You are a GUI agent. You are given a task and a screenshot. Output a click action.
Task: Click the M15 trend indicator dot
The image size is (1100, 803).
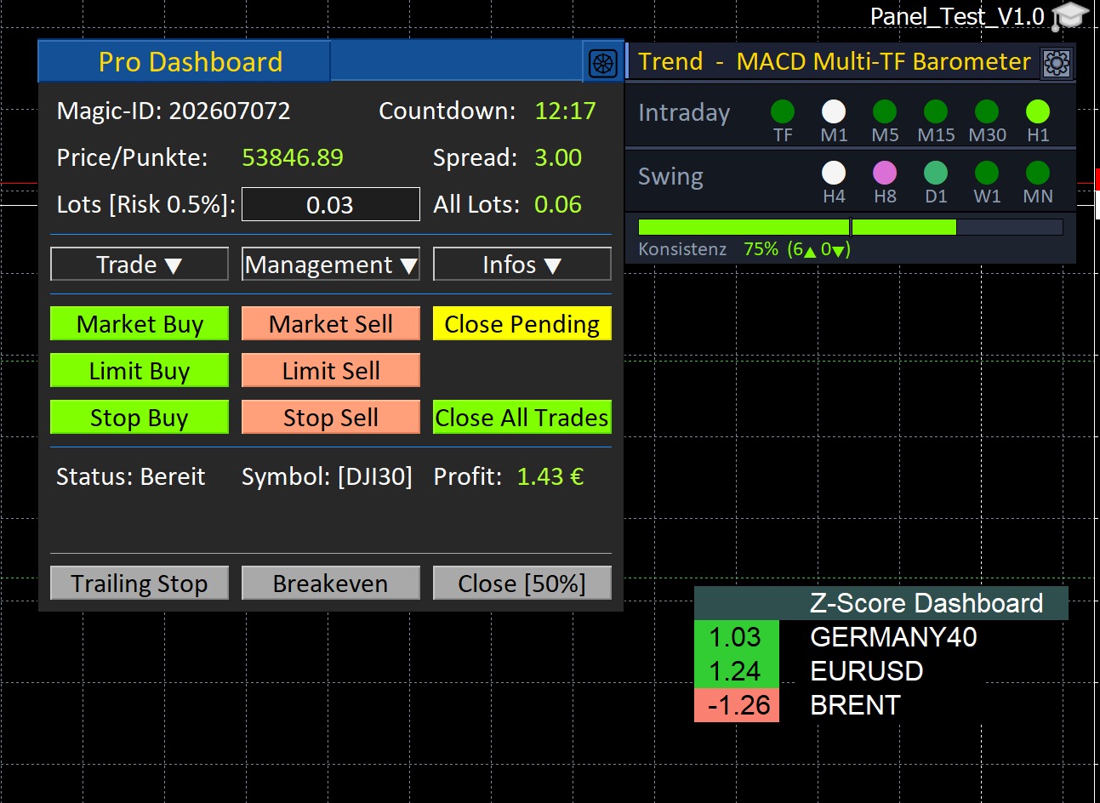pyautogui.click(x=936, y=111)
